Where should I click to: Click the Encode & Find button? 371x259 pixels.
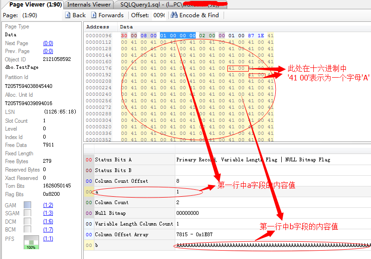coord(195,15)
